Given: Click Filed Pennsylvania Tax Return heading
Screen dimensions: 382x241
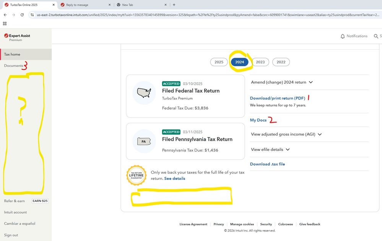Looking at the screenshot, I should click(197, 139).
